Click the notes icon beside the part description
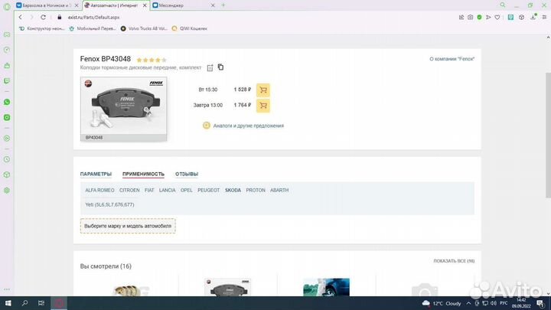The width and height of the screenshot is (551, 310). tap(210, 67)
